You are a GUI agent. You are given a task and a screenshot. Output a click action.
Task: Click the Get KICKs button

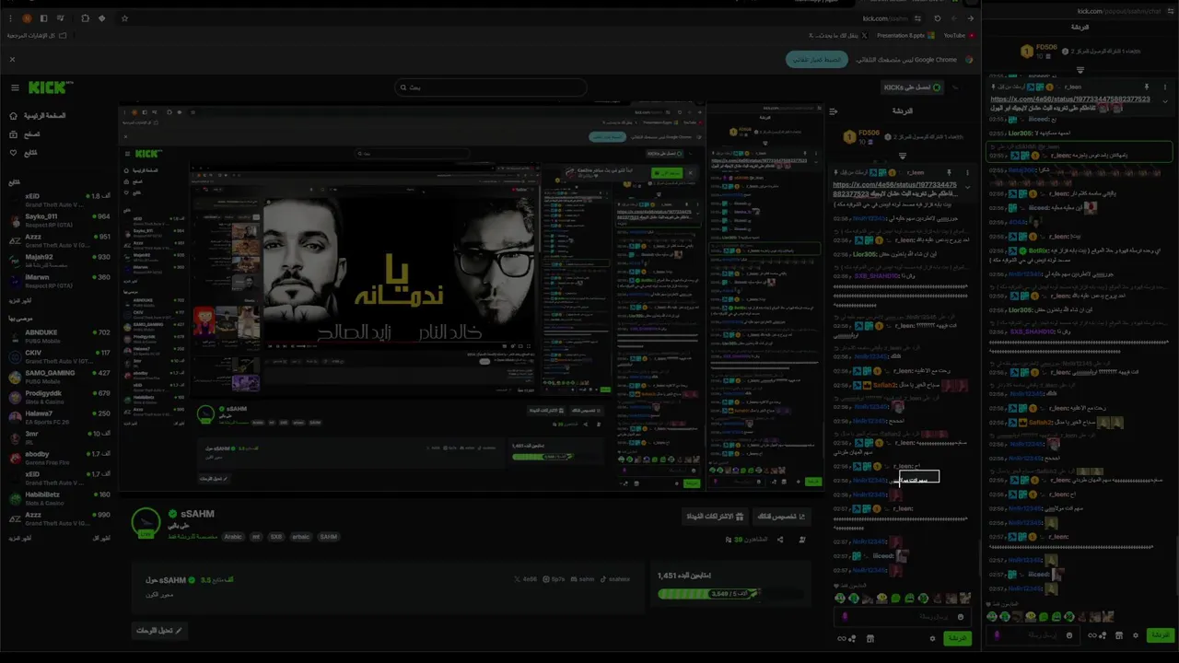[913, 87]
